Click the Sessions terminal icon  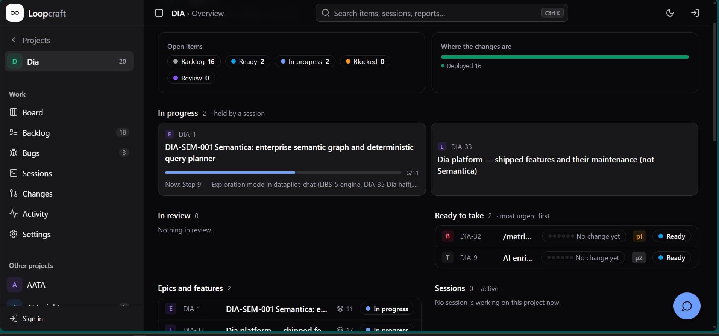coord(14,173)
